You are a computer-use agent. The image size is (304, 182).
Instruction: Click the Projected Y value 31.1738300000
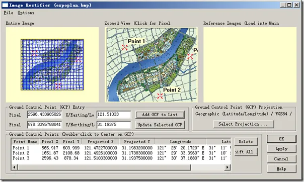tap(137, 153)
